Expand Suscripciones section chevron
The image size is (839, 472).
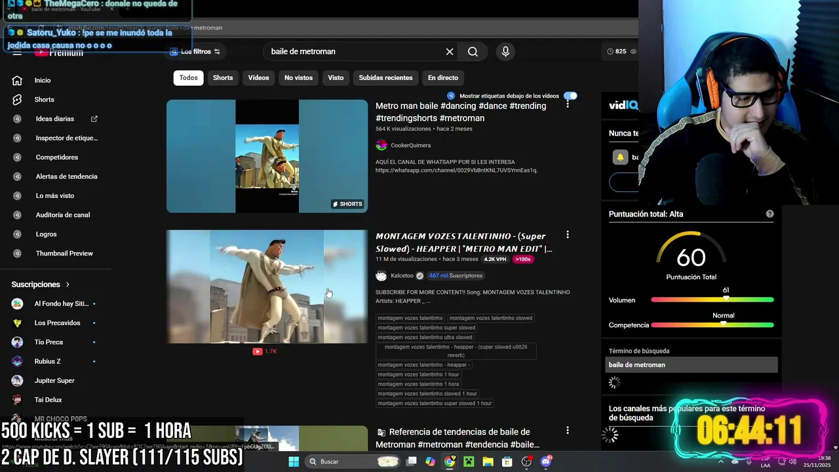click(68, 285)
